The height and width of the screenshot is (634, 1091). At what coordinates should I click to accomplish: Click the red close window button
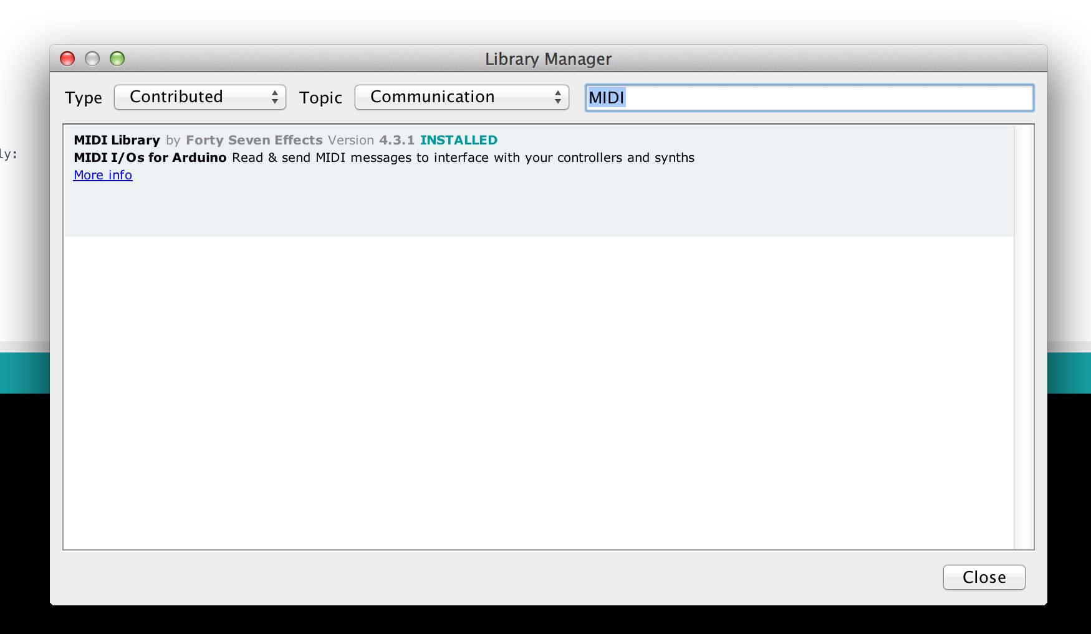(x=67, y=59)
